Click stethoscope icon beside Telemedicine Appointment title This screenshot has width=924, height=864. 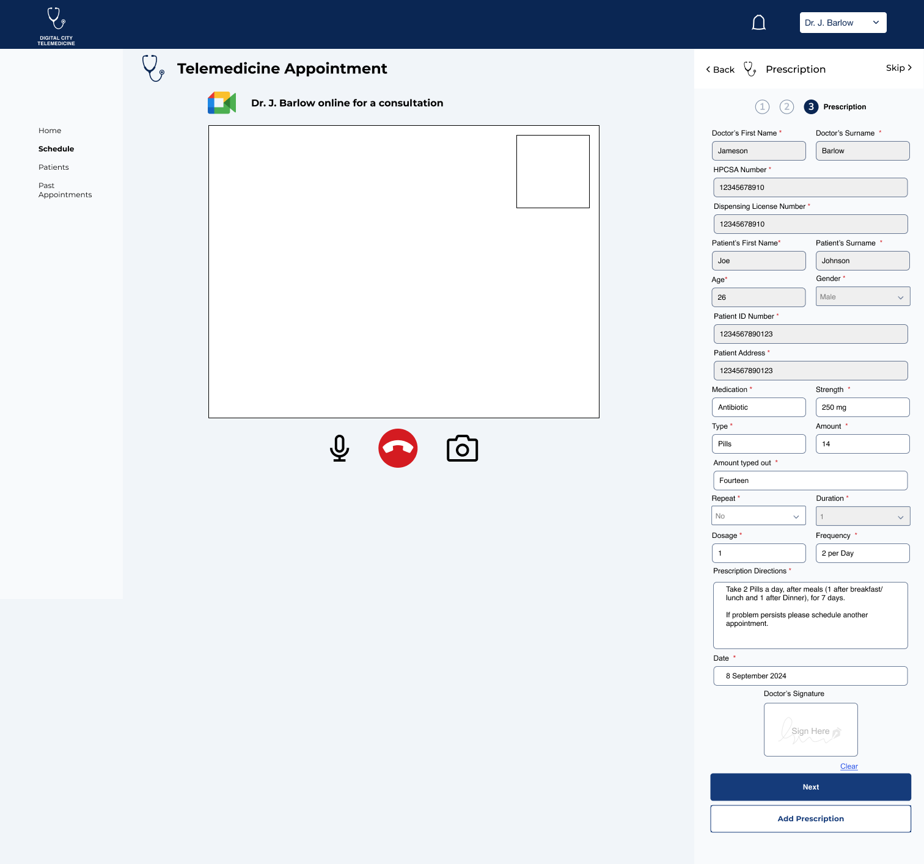click(153, 68)
